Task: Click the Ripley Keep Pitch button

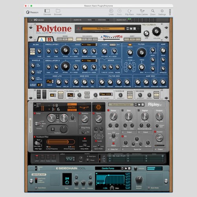Action: 72,107
